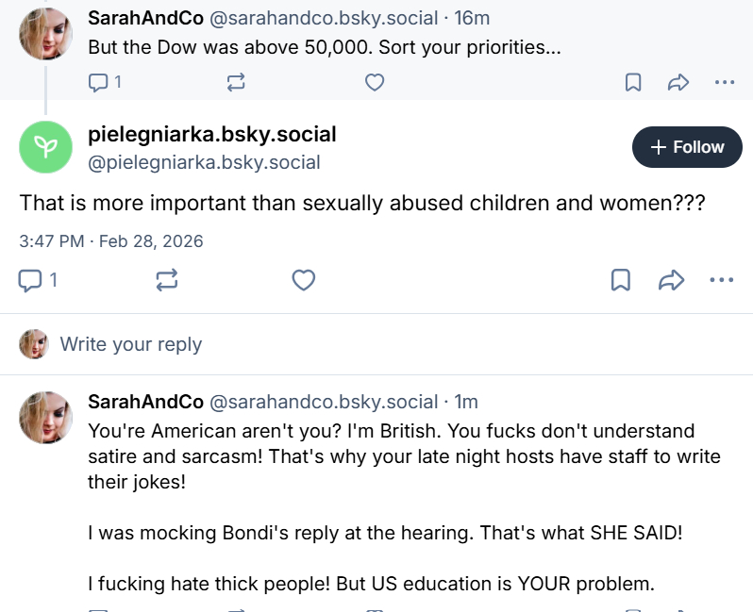Viewport: 753px width, 612px height.
Task: Open SarahAndCo avatar on top post
Action: pos(46,35)
